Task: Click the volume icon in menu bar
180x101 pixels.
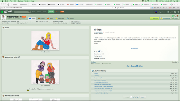Action: [x=159, y=1]
